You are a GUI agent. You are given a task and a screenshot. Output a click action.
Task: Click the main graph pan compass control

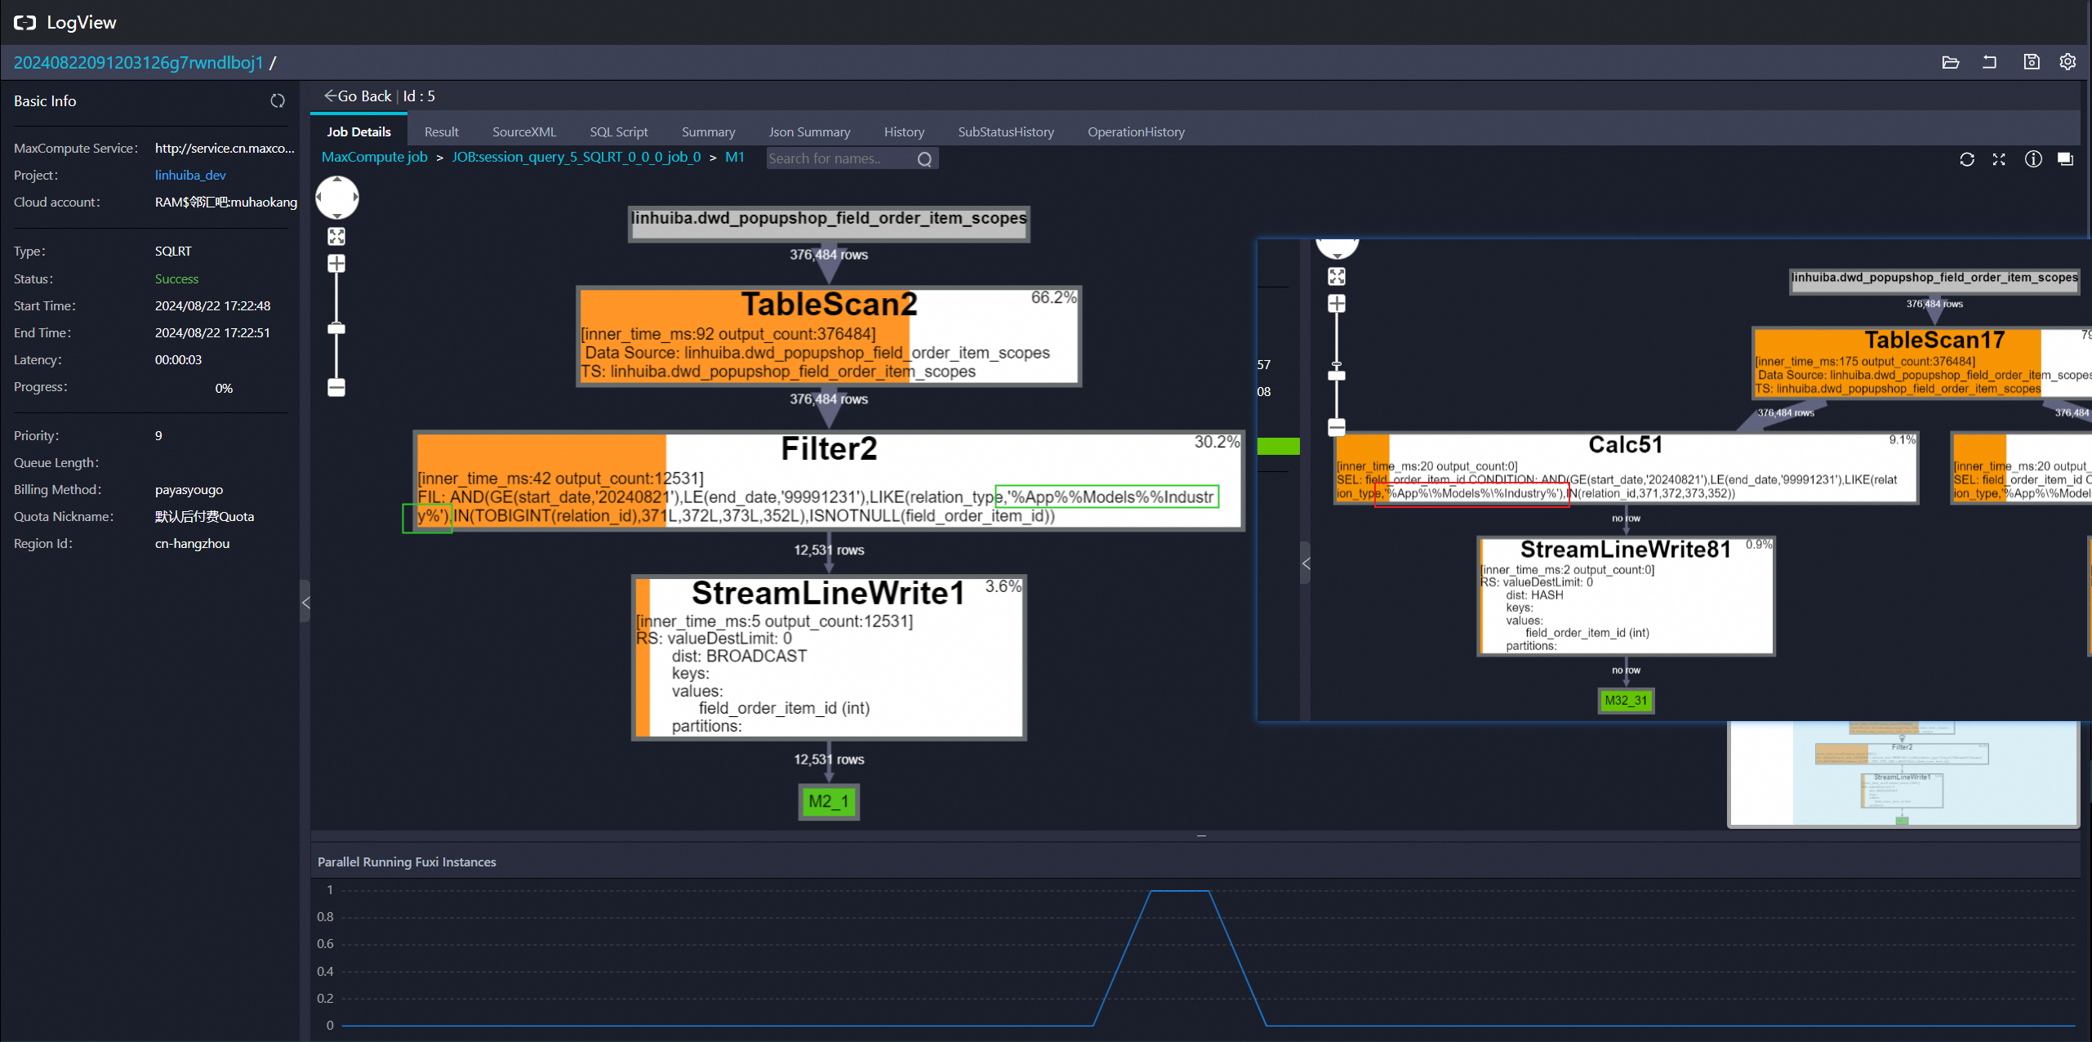pos(337,198)
